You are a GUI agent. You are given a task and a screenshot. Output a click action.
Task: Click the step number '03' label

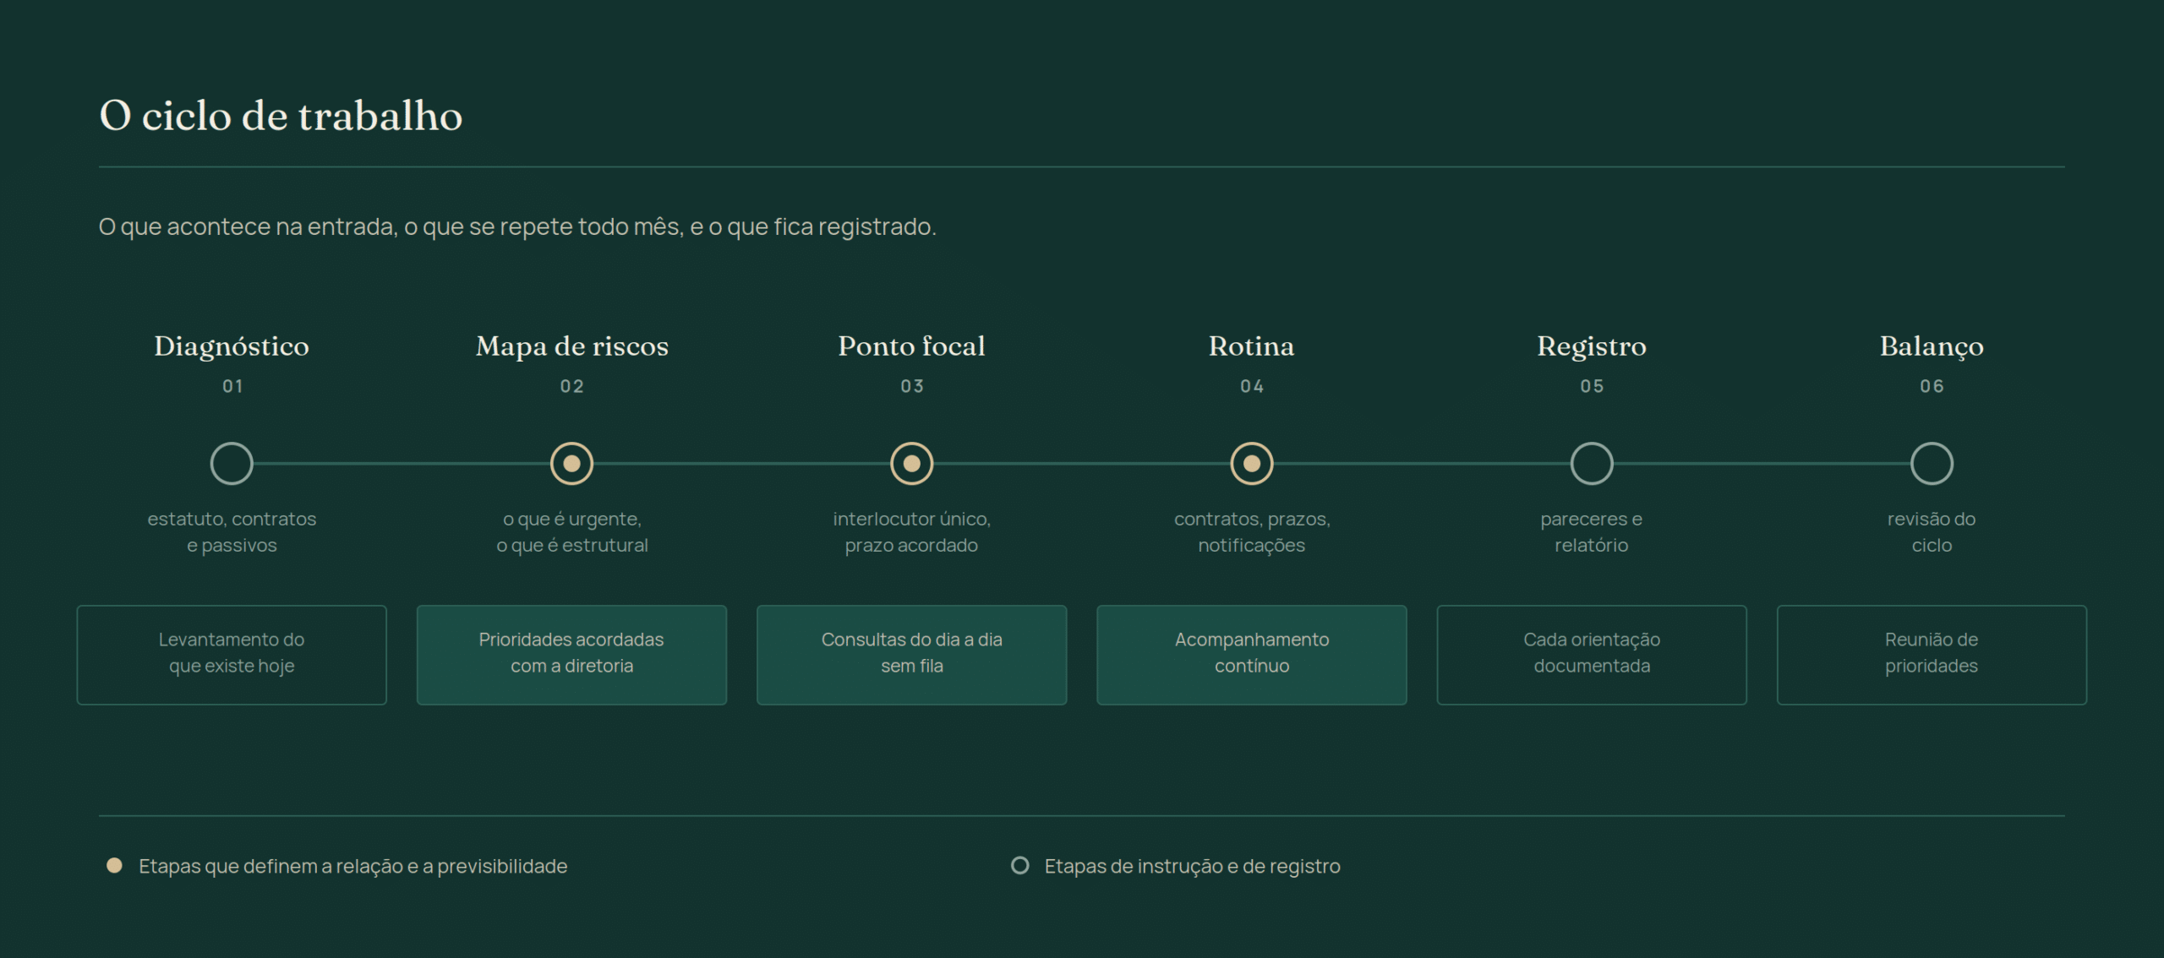tap(911, 386)
